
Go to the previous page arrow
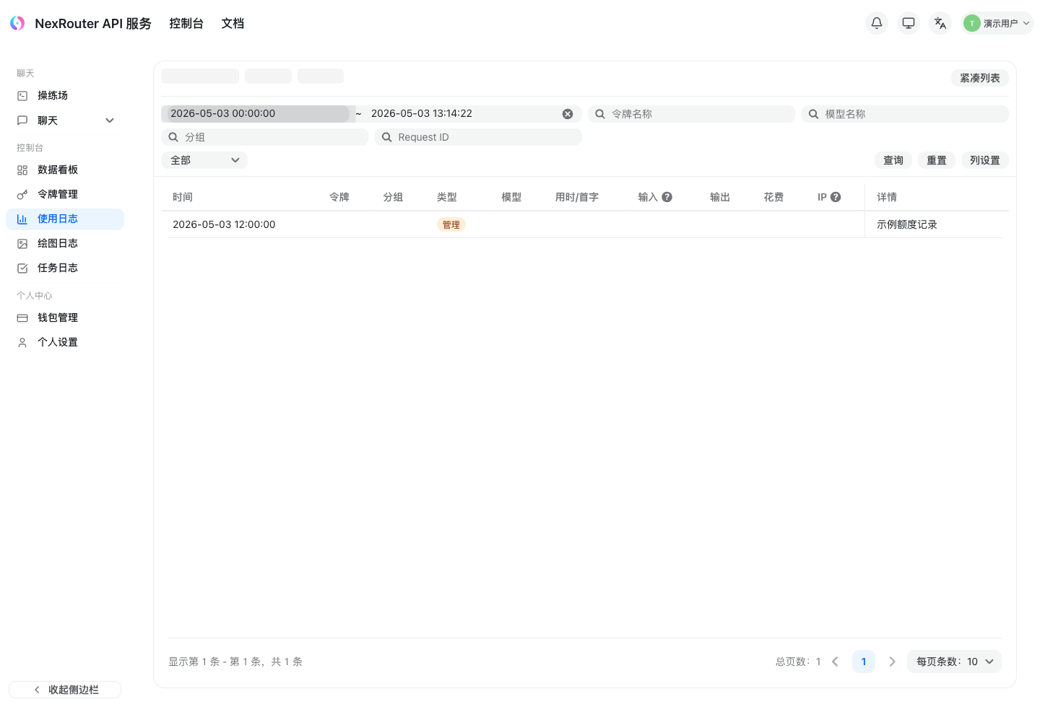pyautogui.click(x=835, y=662)
